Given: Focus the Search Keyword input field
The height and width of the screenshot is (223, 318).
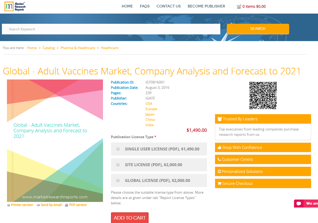Looking at the screenshot, I should pos(111,29).
